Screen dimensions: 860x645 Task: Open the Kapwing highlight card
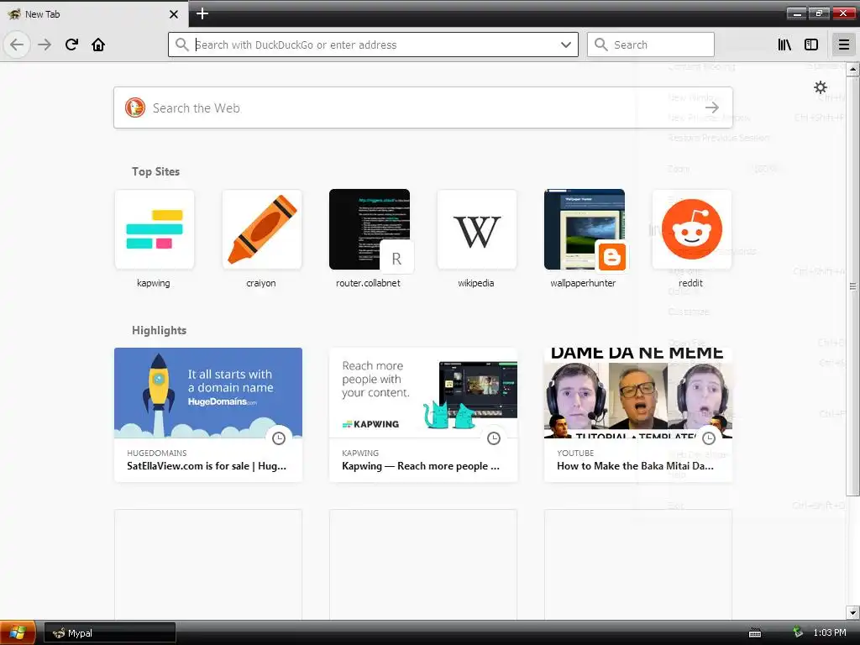(x=423, y=415)
